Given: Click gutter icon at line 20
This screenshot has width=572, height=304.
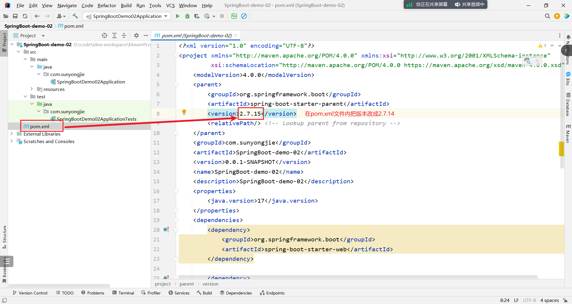Looking at the screenshot, I should point(166,229).
